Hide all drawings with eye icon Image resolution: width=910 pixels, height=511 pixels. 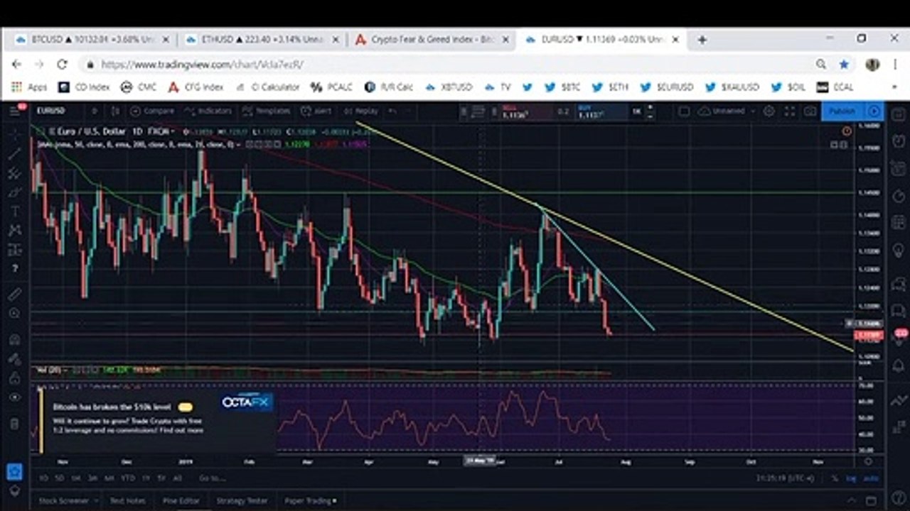(14, 397)
